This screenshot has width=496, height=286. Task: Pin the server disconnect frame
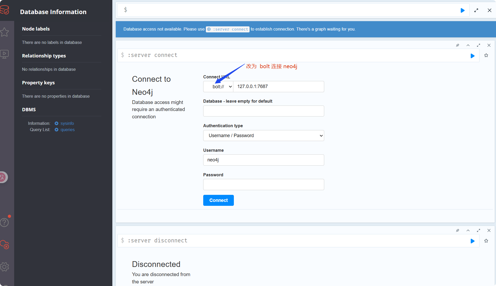[458, 230]
